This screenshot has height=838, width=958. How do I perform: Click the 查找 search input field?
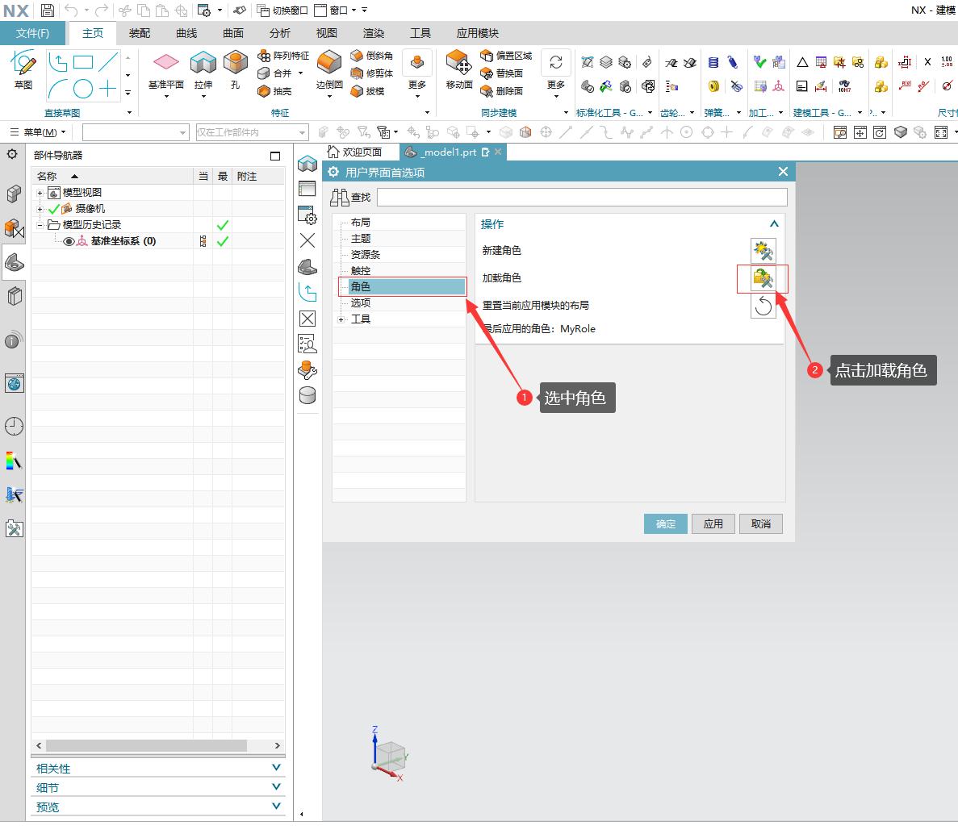pyautogui.click(x=581, y=197)
